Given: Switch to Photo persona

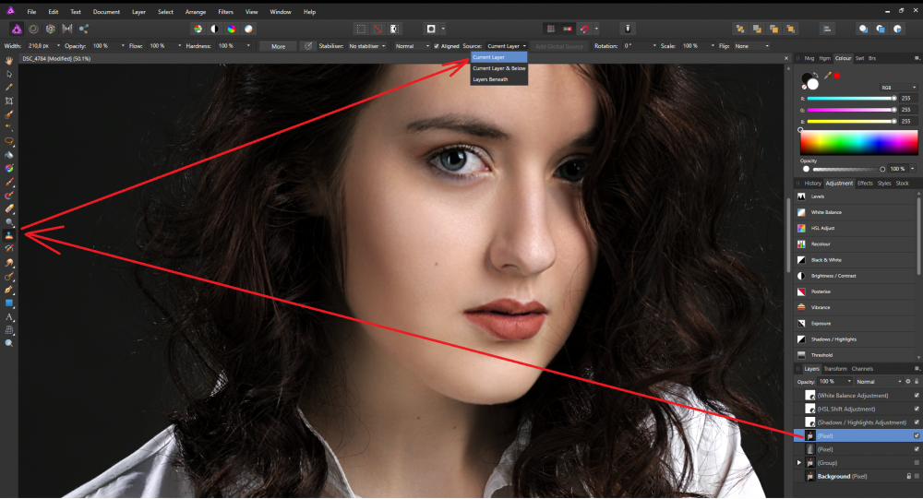Looking at the screenshot, I should point(17,29).
